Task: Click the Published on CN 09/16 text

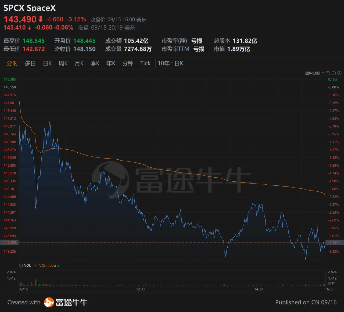Action: point(306,302)
